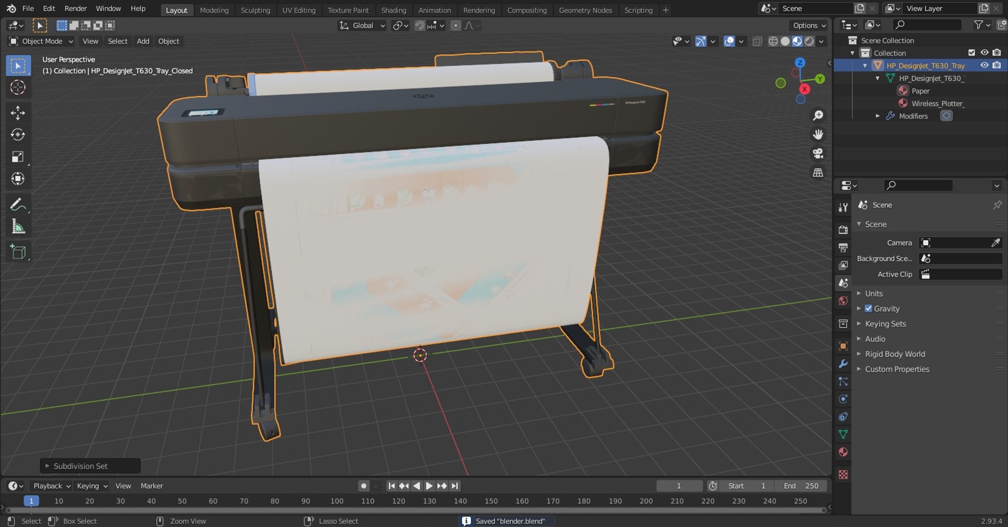
Task: Switch to wireframe viewport shading
Action: coord(773,41)
